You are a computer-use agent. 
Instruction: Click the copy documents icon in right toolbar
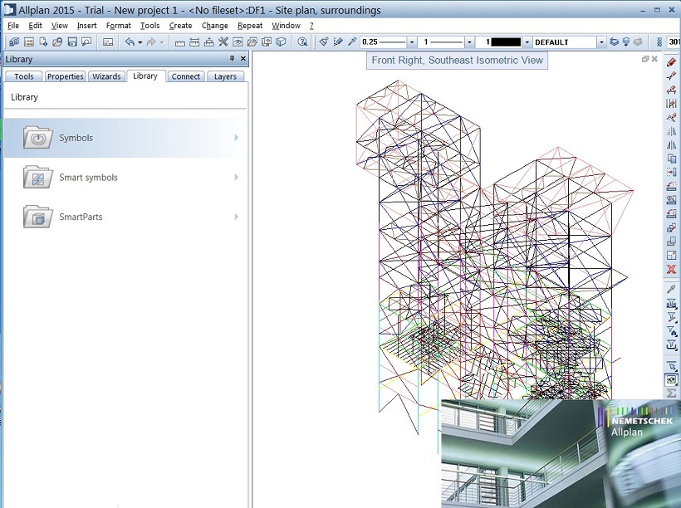click(671, 159)
